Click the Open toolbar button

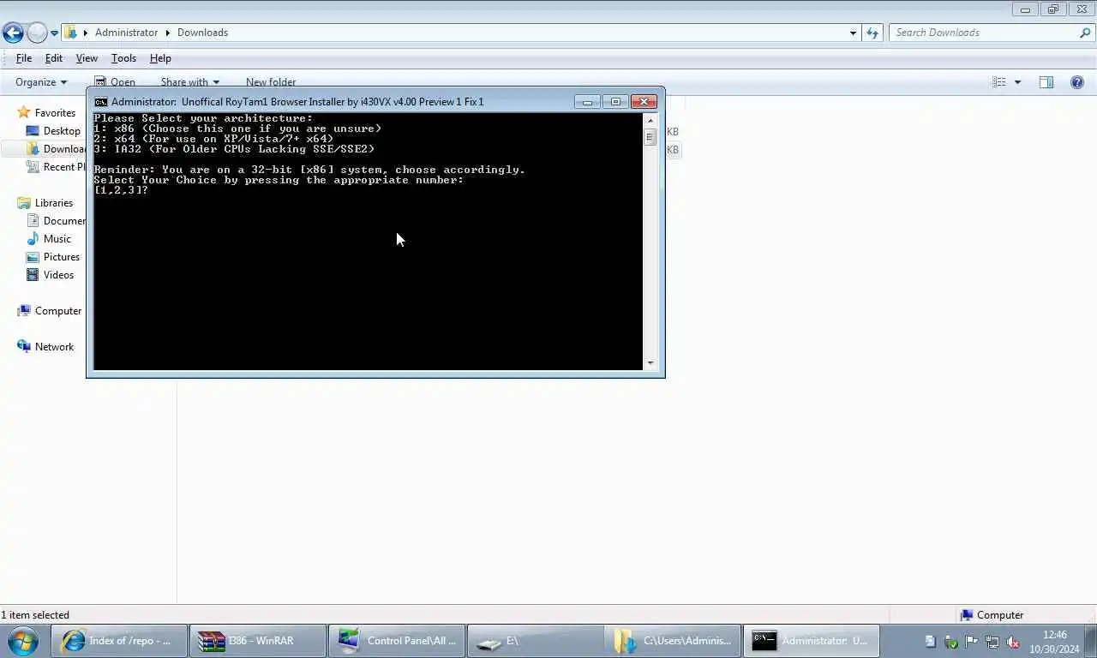[114, 82]
